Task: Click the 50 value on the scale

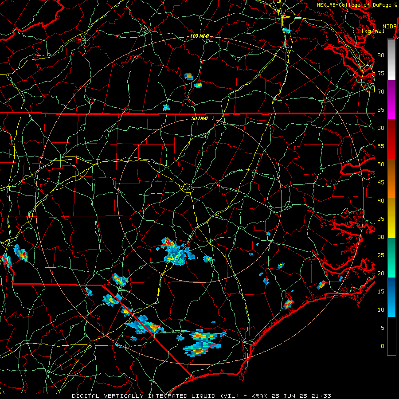Action: click(381, 164)
